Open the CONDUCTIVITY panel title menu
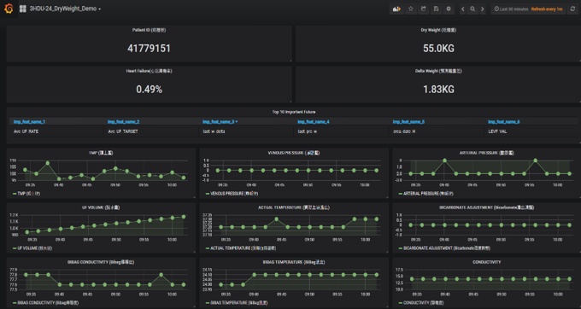The width and height of the screenshot is (581, 309). pyautogui.click(x=486, y=262)
